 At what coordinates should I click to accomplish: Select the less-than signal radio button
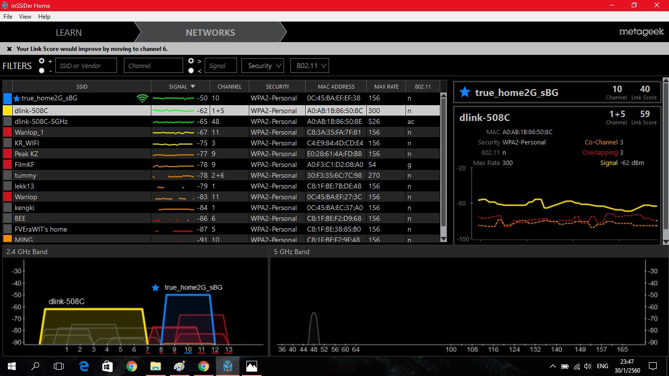click(191, 70)
